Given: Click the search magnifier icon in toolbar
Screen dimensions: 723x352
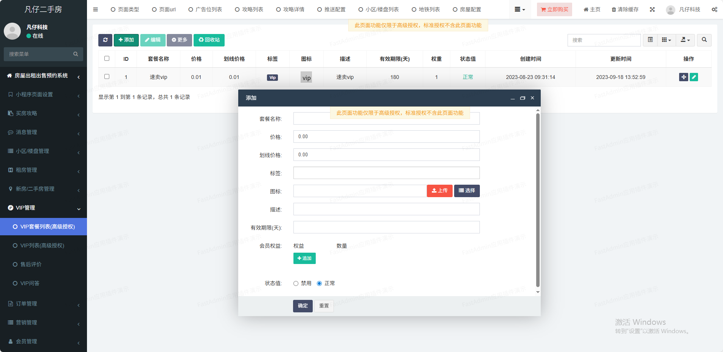Looking at the screenshot, I should [704, 40].
